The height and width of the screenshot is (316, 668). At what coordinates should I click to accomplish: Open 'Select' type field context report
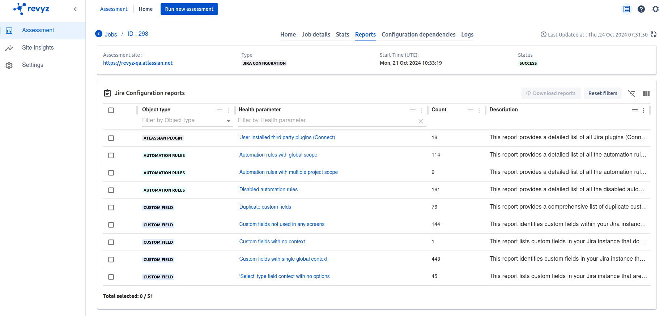[x=284, y=276]
